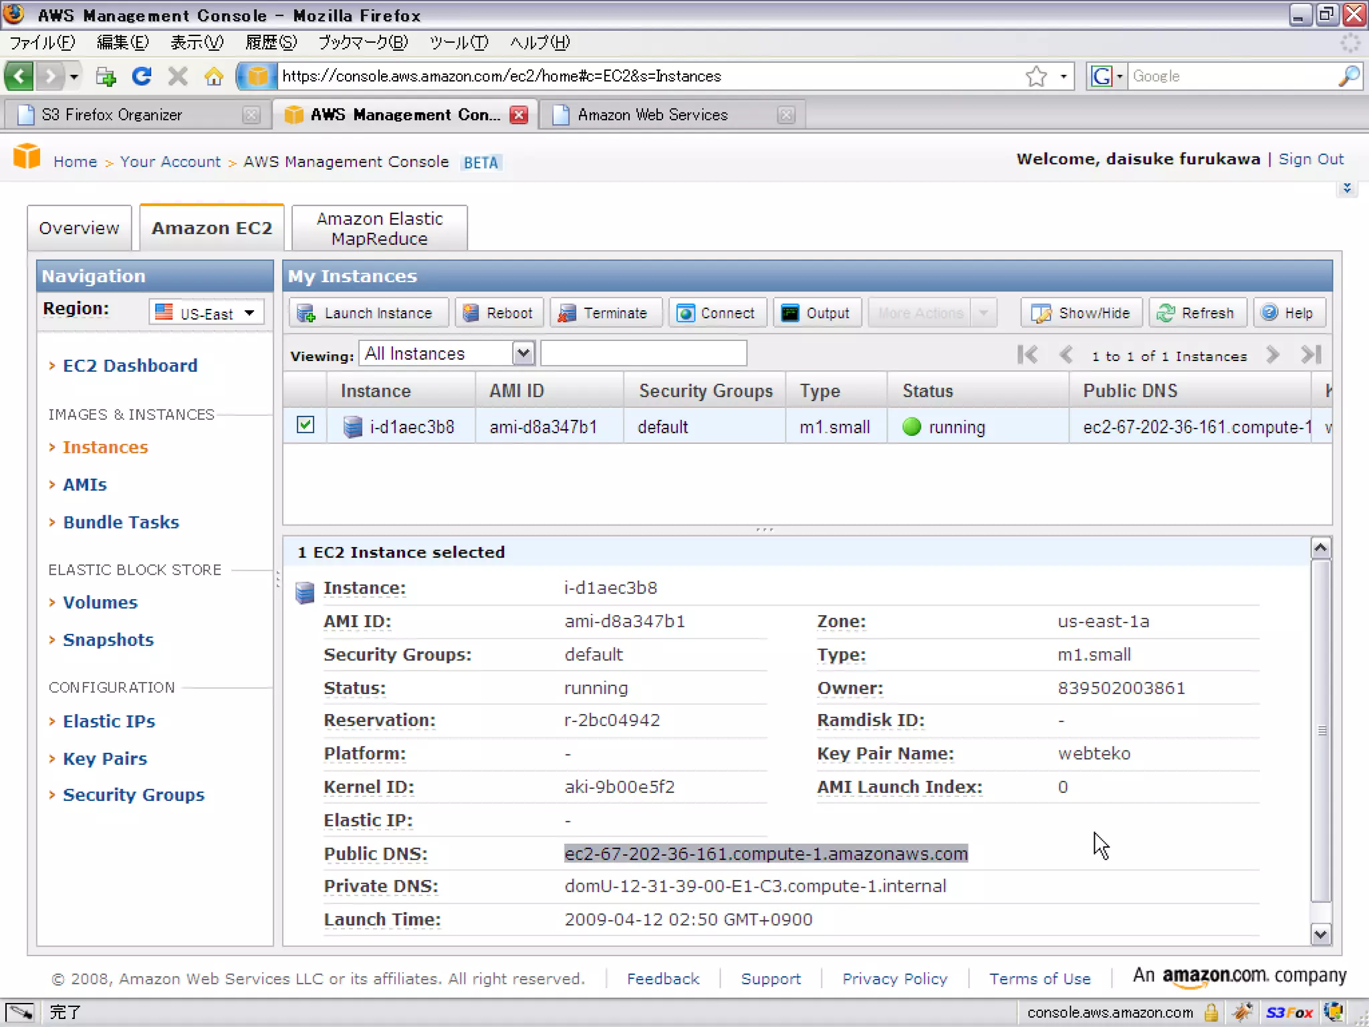Click the stop loading X icon
1369x1027 pixels.
coord(178,76)
